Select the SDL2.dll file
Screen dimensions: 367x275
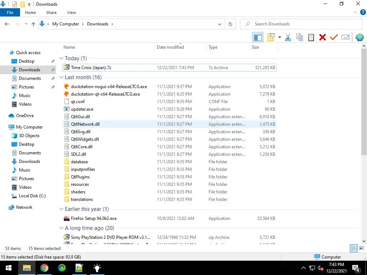(170, 154)
